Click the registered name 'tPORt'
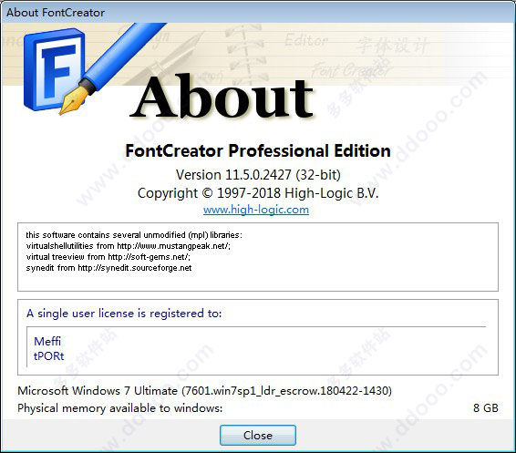516x453 pixels. [x=48, y=356]
